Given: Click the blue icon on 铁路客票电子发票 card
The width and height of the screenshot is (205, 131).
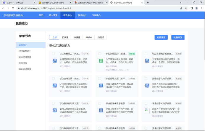Looking at the screenshot, I should 147,61.
